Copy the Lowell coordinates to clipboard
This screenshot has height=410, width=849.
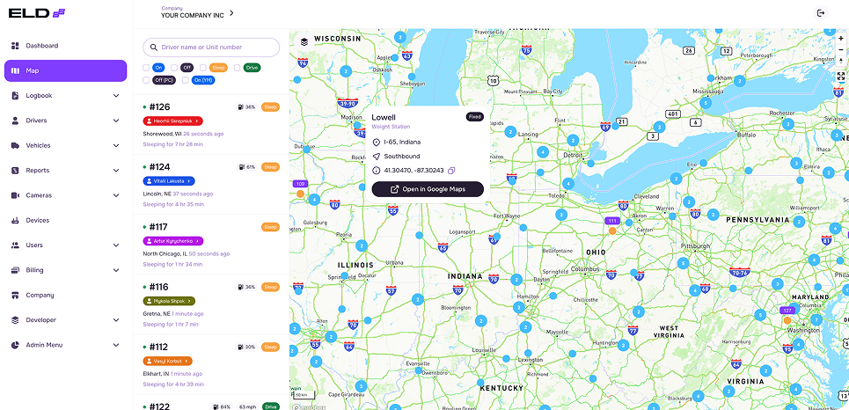pos(451,170)
